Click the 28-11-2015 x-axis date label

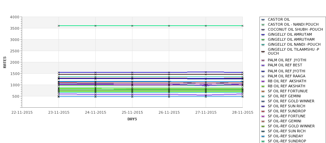coord(243,112)
